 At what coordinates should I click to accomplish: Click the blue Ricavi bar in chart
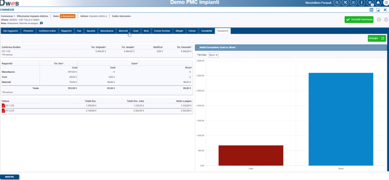[341, 119]
